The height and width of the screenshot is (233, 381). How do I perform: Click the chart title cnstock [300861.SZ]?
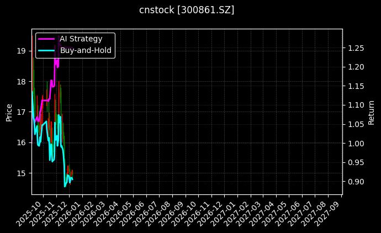coord(187,10)
